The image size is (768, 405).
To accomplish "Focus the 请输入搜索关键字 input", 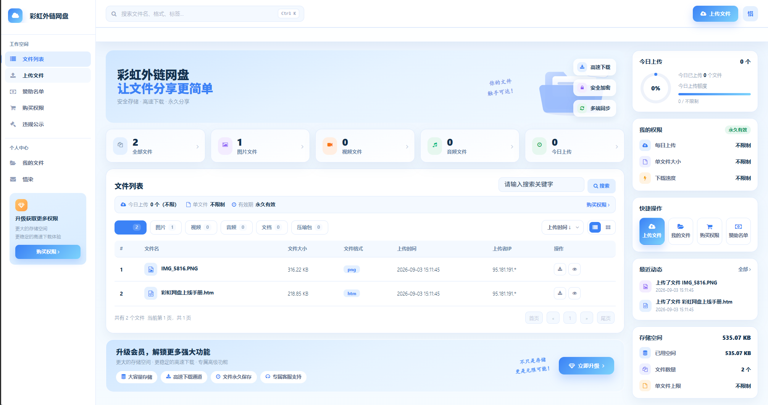I will (x=541, y=185).
